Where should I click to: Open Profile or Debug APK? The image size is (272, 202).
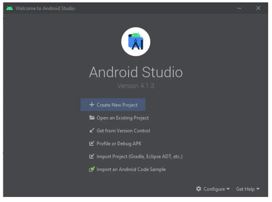(115, 143)
